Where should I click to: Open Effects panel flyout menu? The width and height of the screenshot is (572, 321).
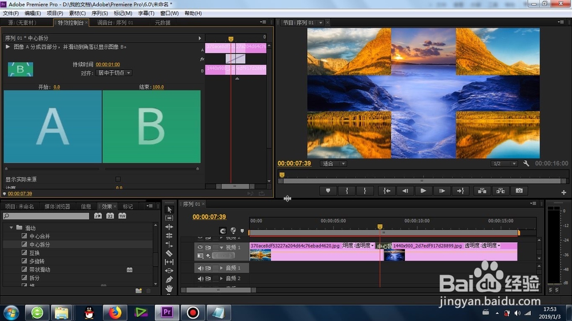[149, 206]
